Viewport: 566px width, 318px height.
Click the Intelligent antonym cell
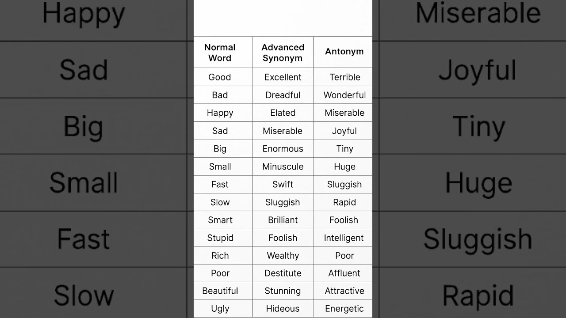(x=344, y=238)
